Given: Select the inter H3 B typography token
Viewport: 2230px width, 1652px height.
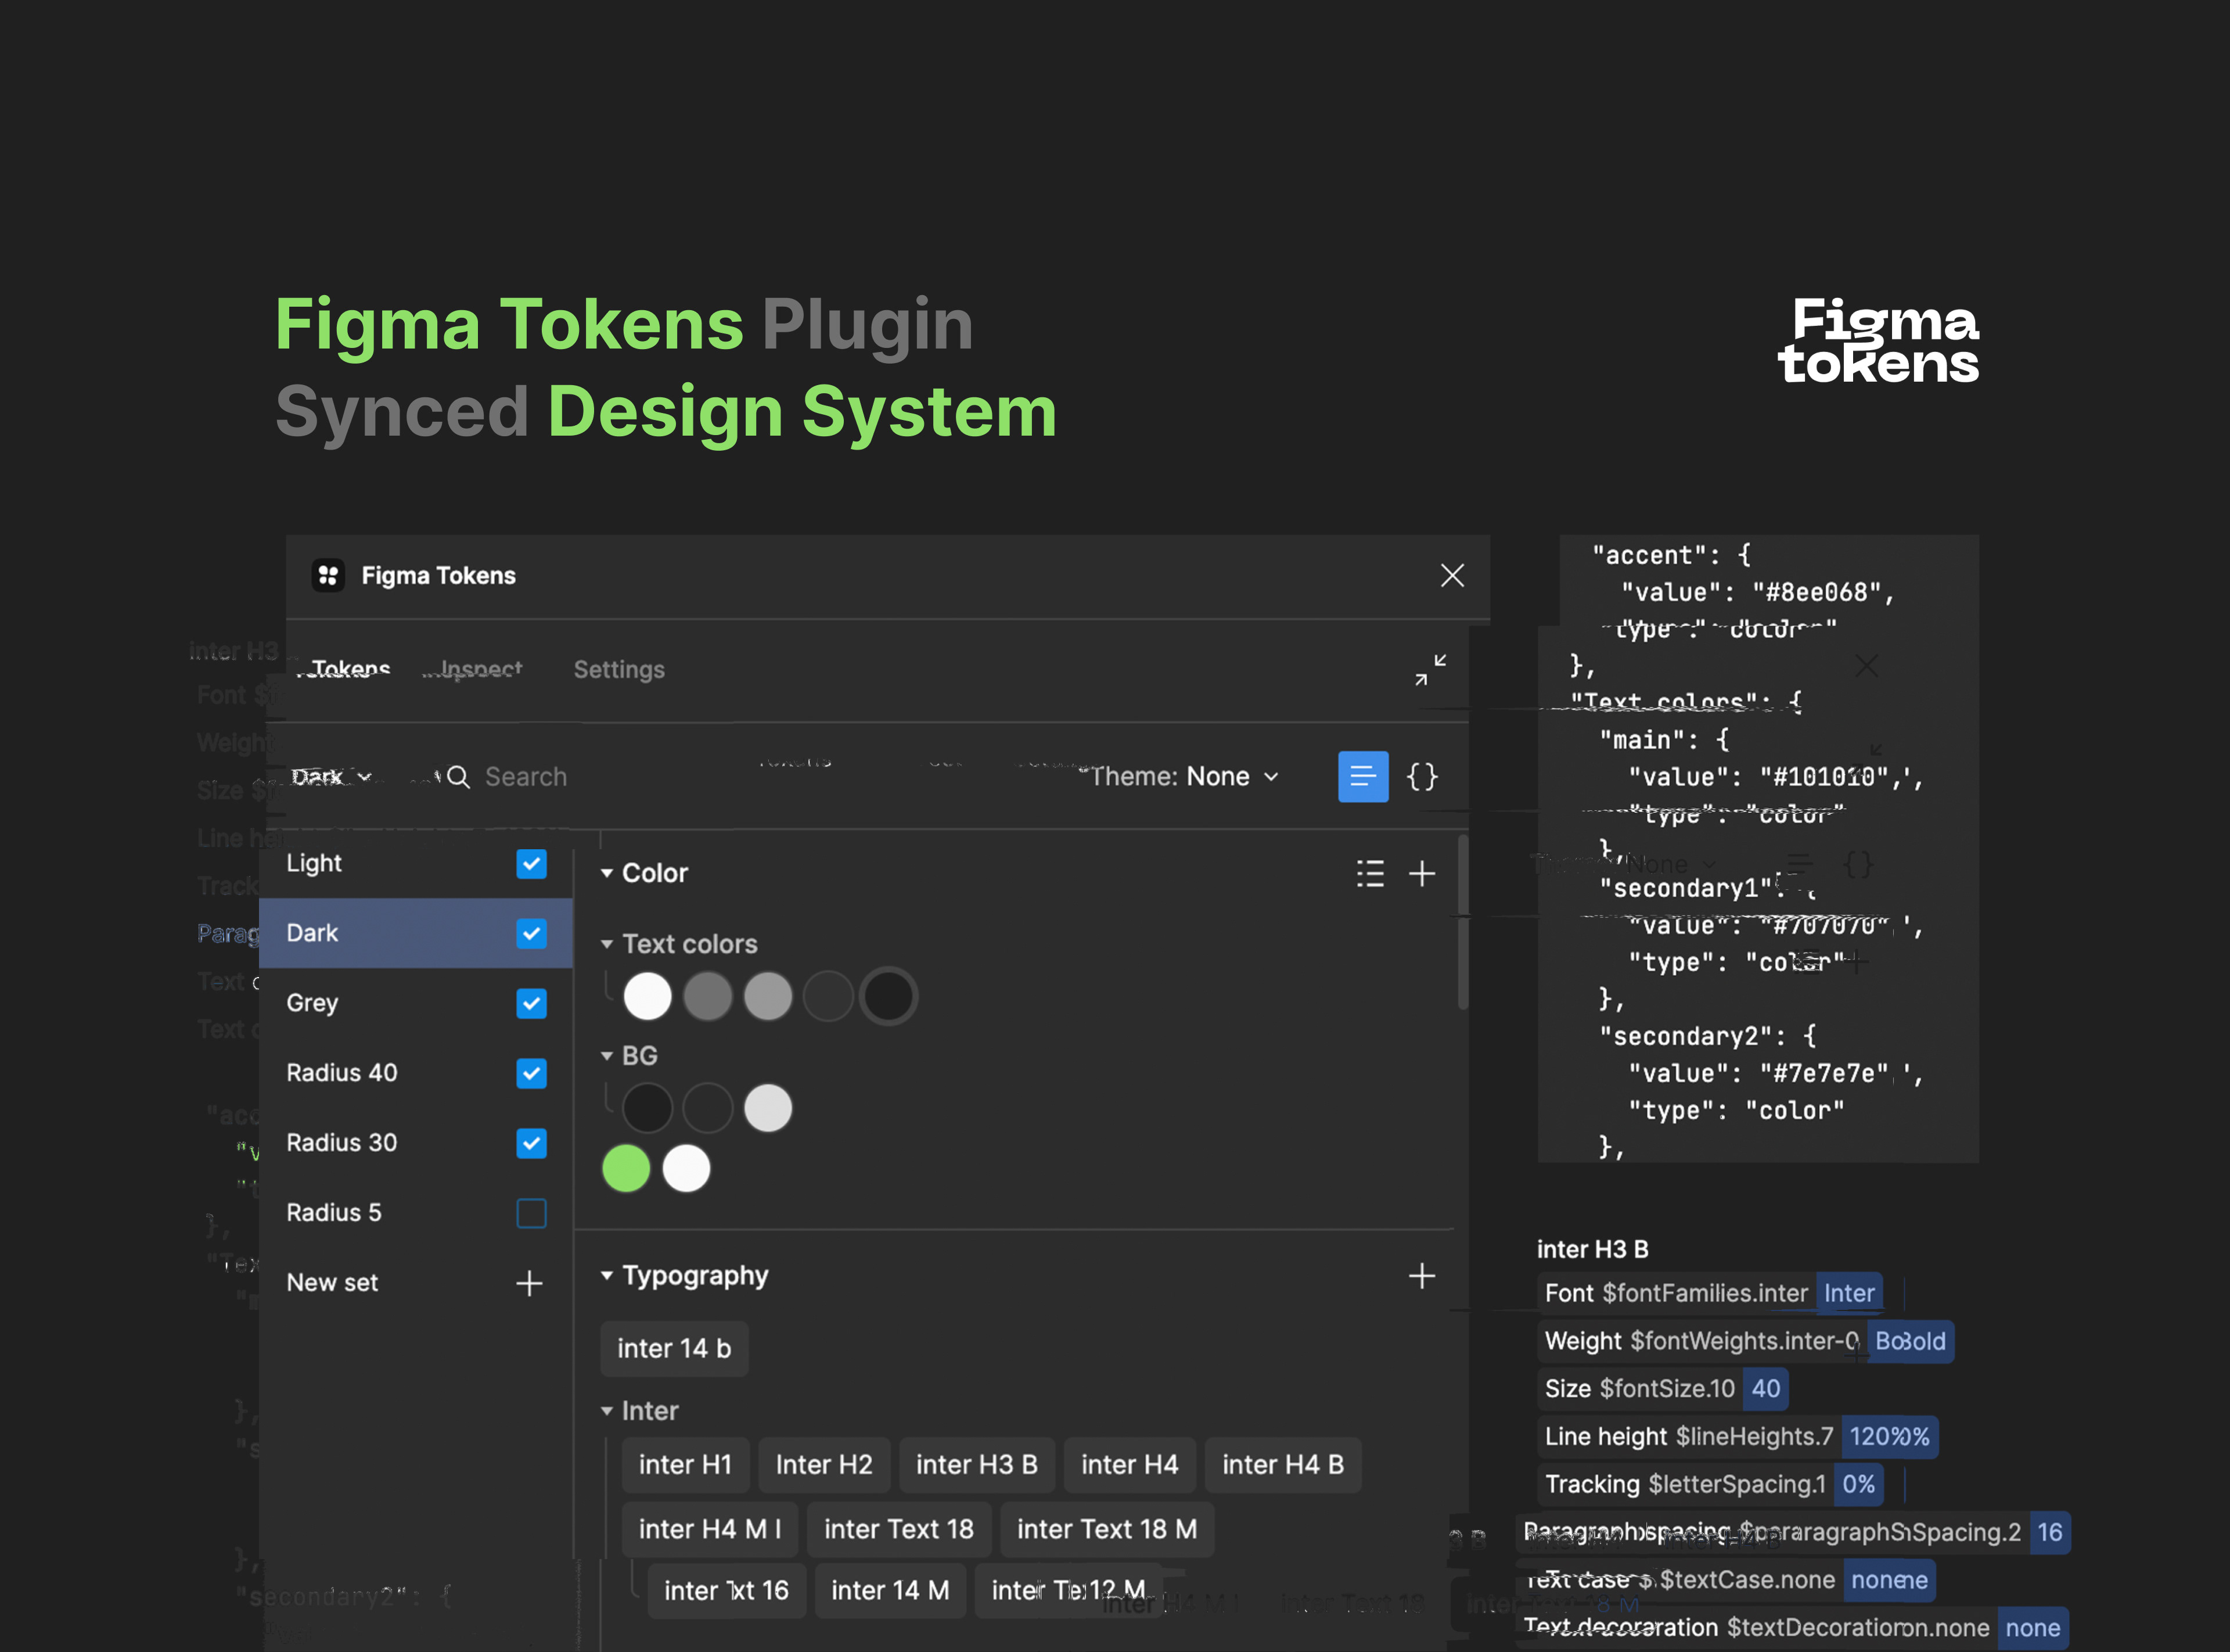Looking at the screenshot, I should [976, 1465].
